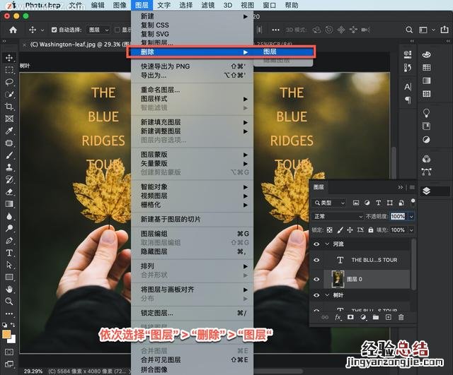
Task: Select the Move tool in the toolbar
Action: [9, 58]
